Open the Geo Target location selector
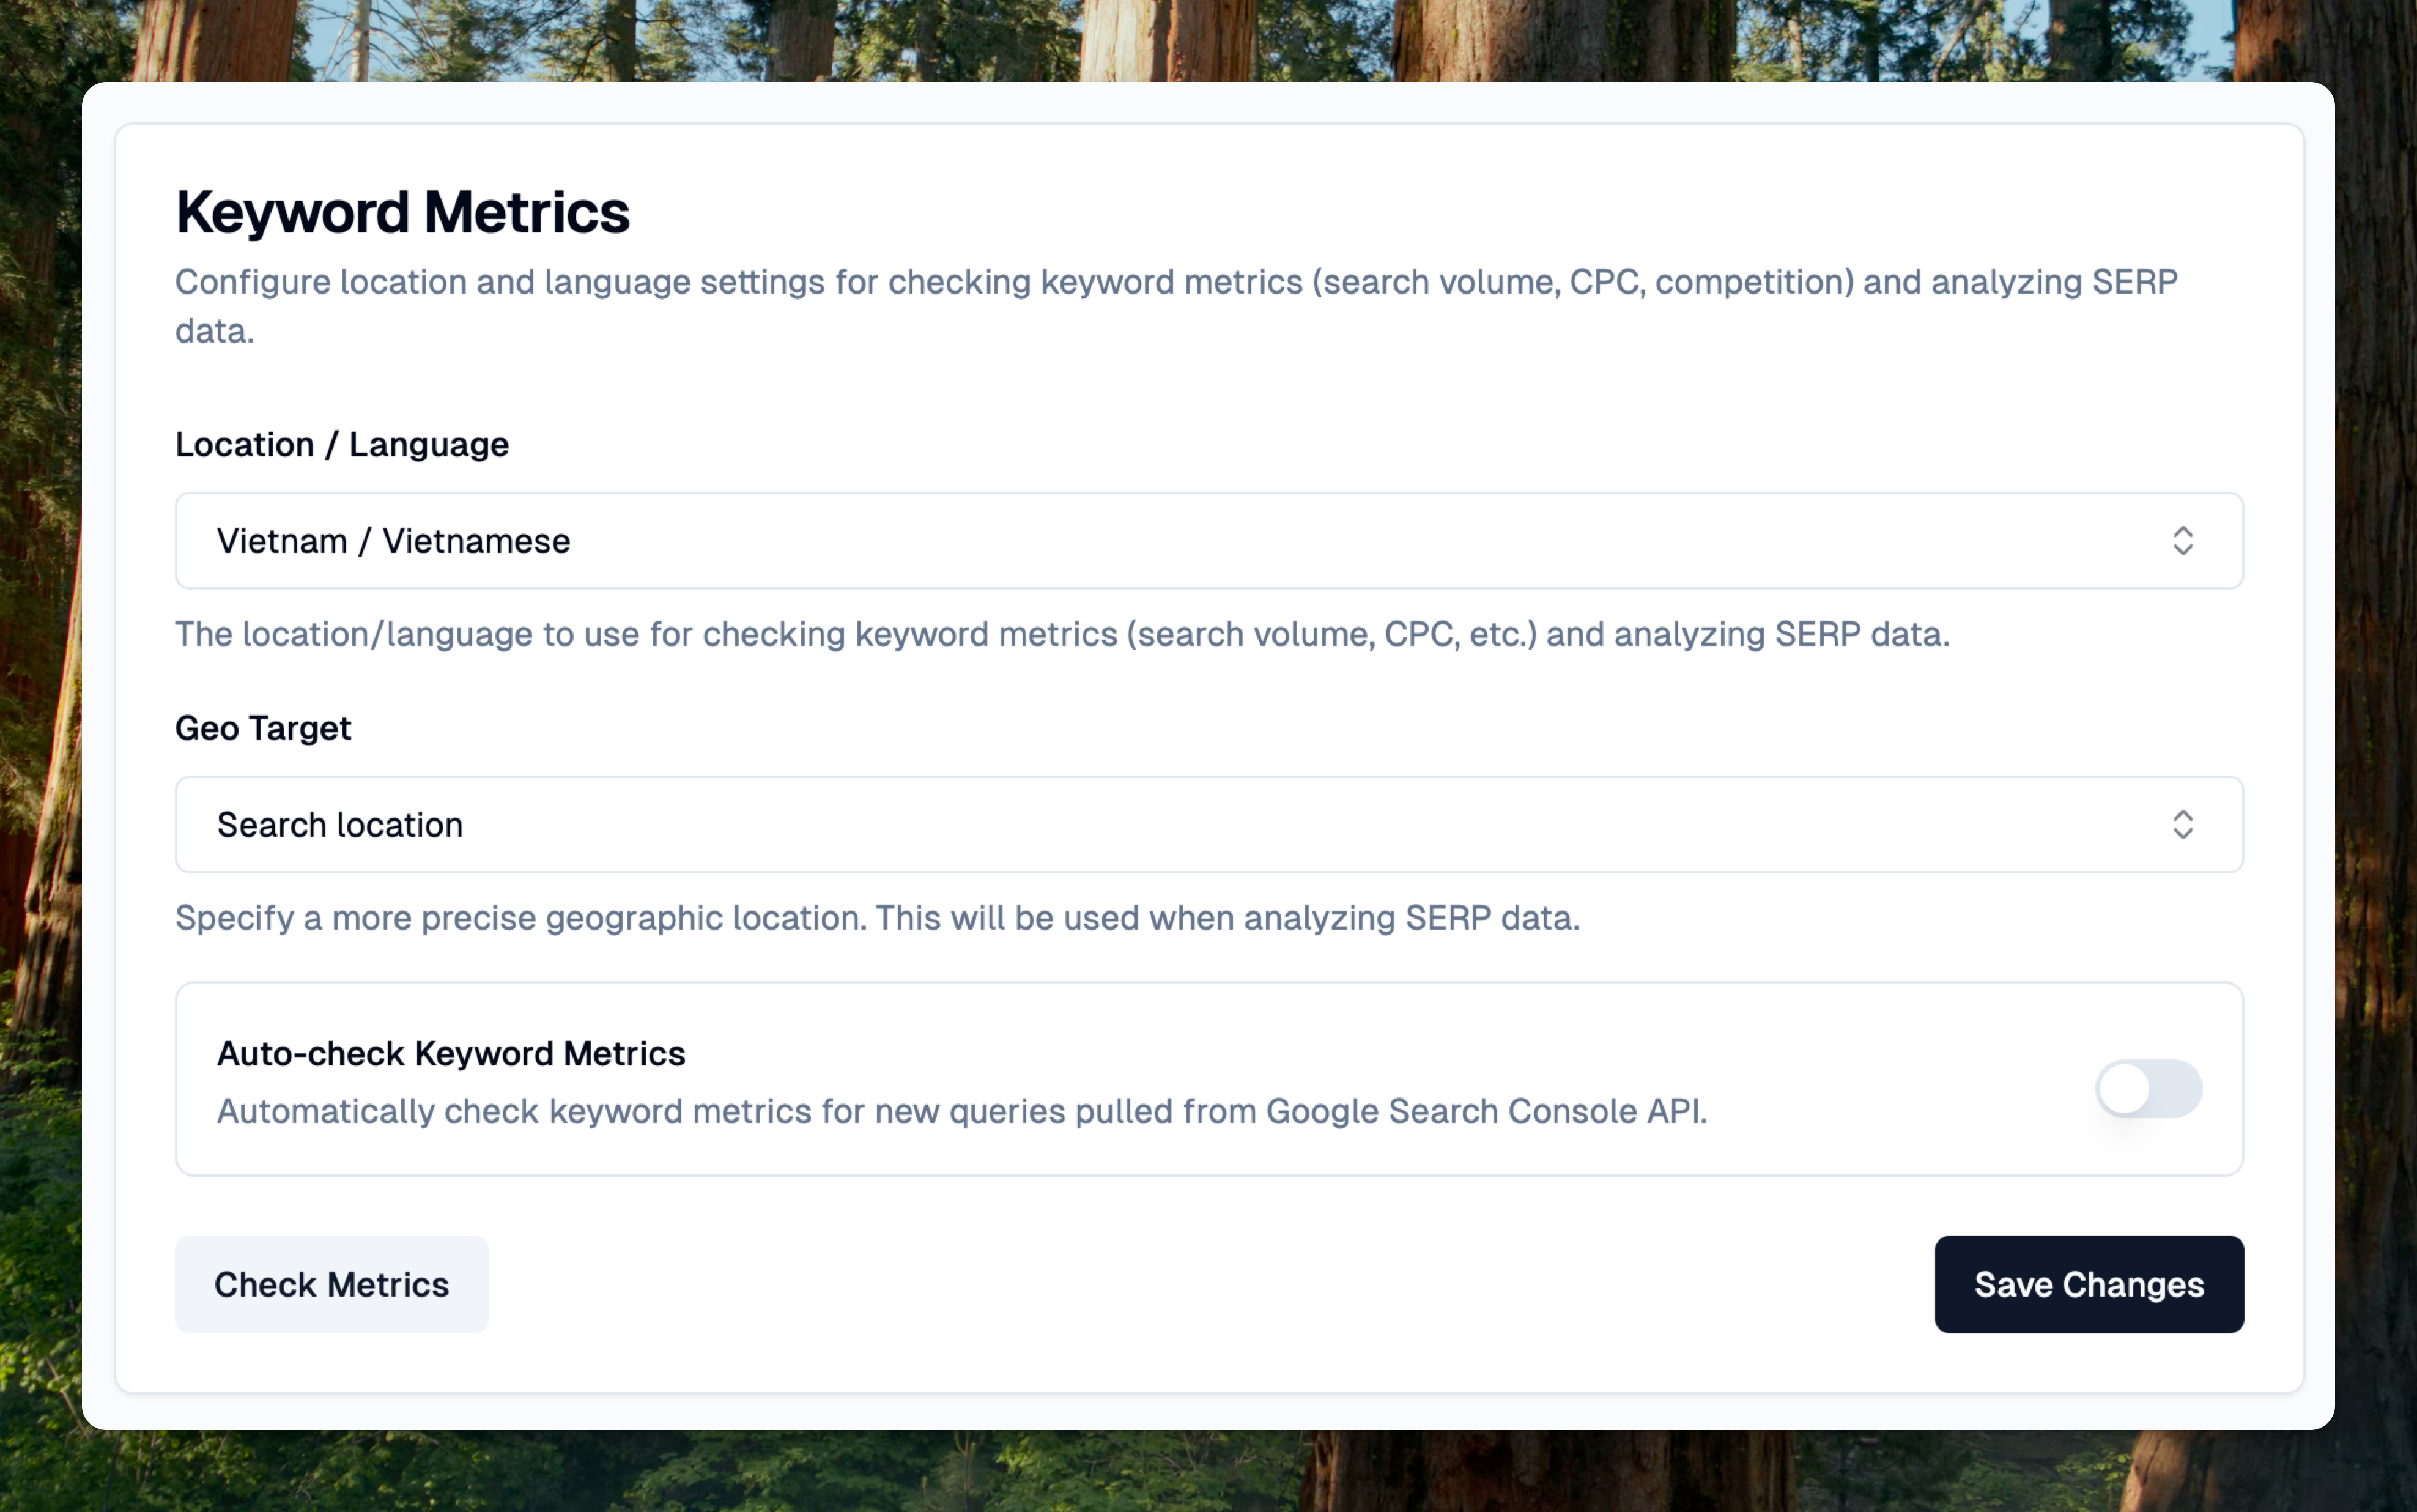The width and height of the screenshot is (2417, 1512). 1207,825
